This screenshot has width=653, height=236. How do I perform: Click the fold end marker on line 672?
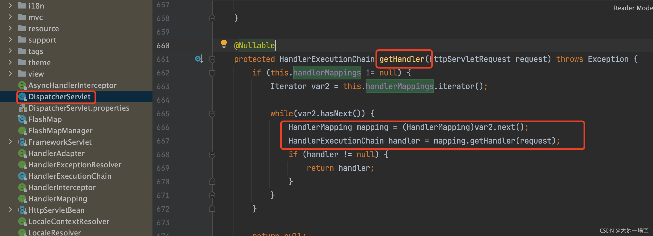point(212,208)
